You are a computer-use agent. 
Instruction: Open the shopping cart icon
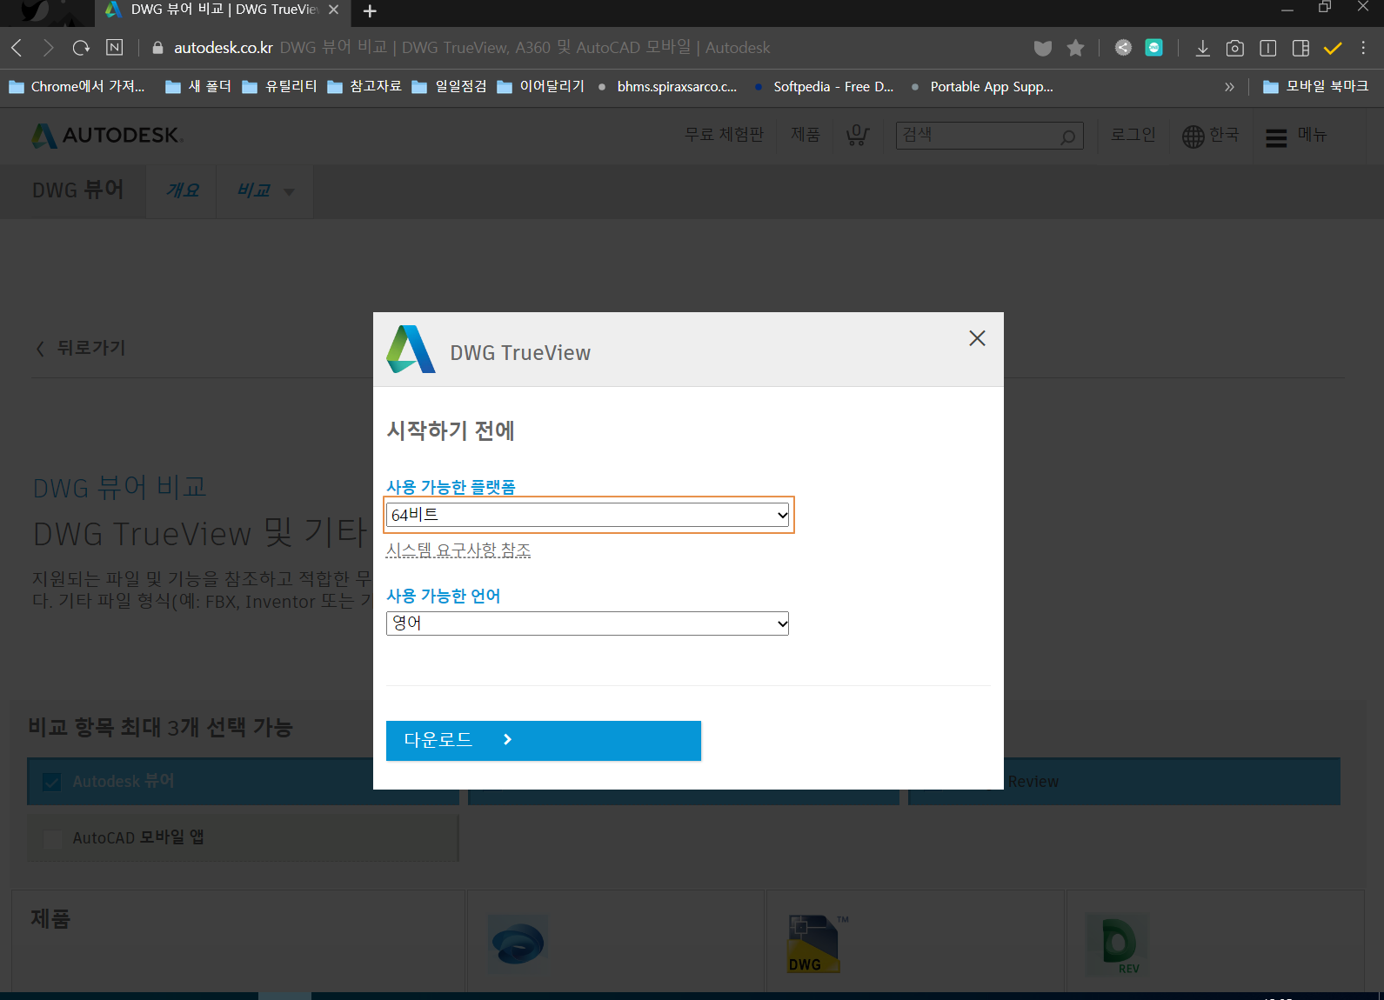857,135
